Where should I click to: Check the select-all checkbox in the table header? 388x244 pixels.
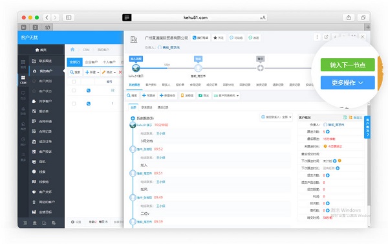tap(74, 82)
